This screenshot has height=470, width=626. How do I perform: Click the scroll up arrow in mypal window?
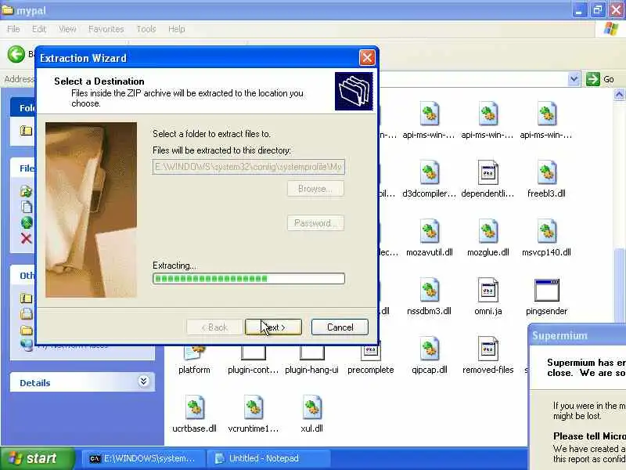[619, 95]
